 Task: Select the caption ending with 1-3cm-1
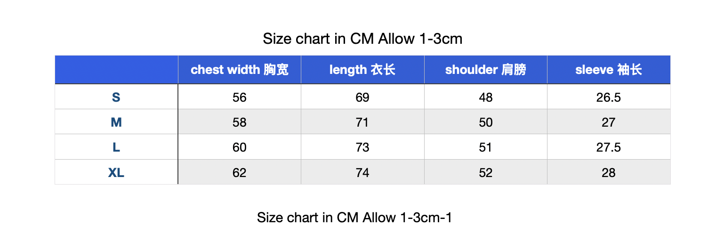pyautogui.click(x=354, y=217)
